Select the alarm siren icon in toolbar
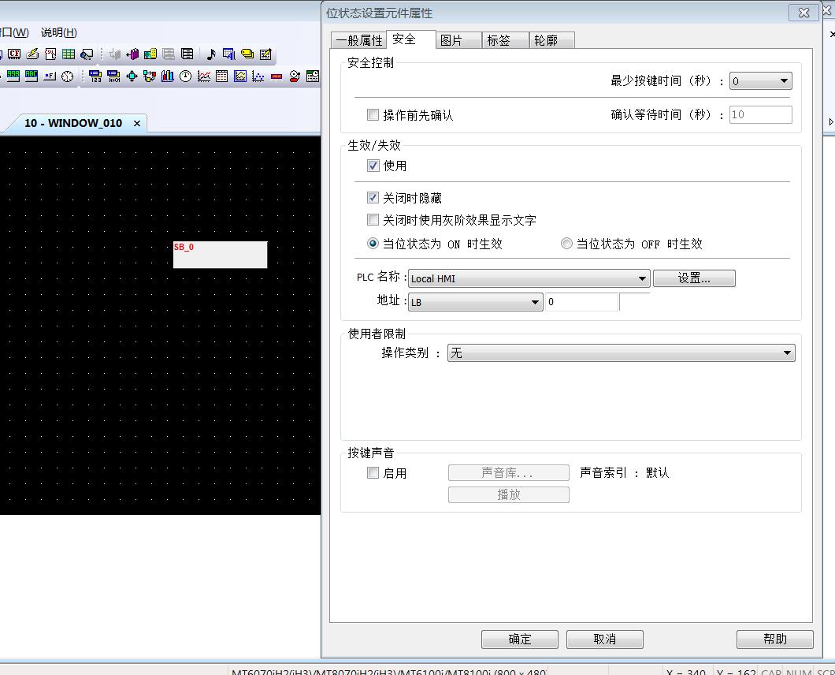Image resolution: width=835 pixels, height=675 pixels. pyautogui.click(x=295, y=76)
